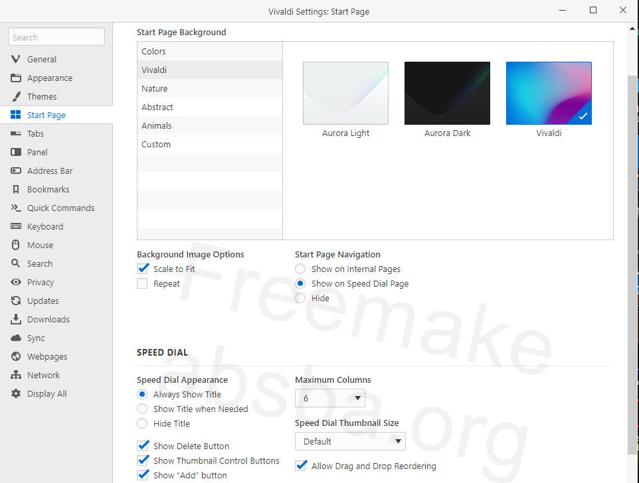This screenshot has height=483, width=639.
Task: Select the Abstract background category
Action: click(x=209, y=107)
